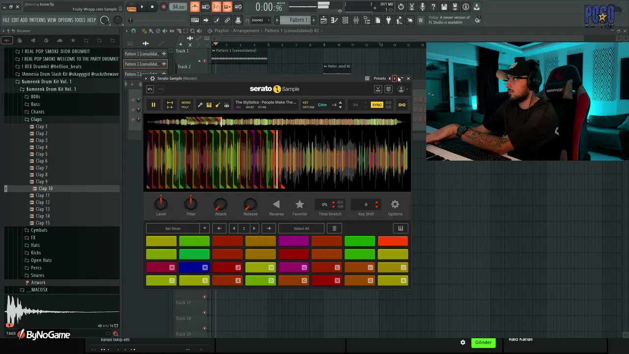Go to the next pad page arrow
This screenshot has height=354, width=629.
254,228
